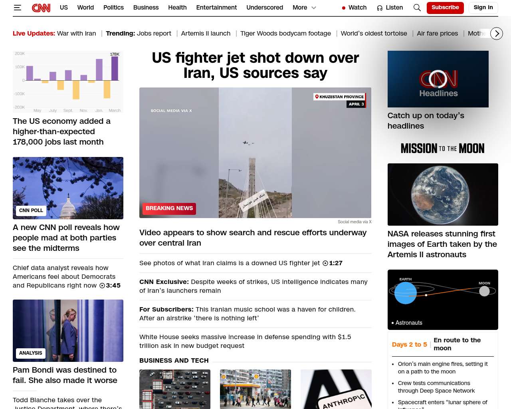Open World's oldest tortoise link
This screenshot has height=409, width=511.
click(374, 34)
